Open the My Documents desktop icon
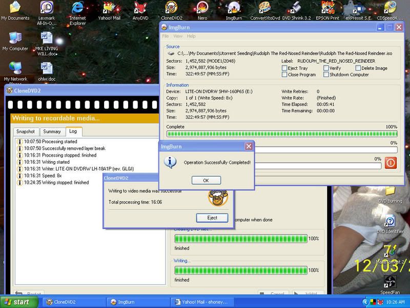This screenshot has height=308, width=410. 15,10
